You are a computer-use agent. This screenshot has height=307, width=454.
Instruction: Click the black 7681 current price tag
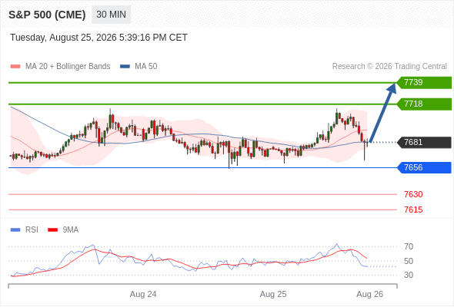tap(424, 143)
